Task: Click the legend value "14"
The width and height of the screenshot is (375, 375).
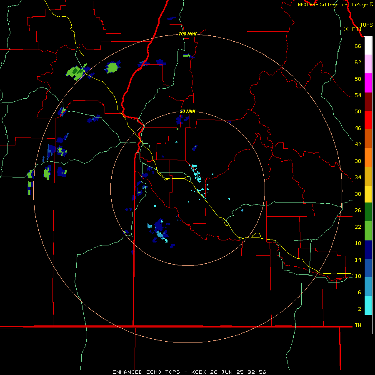Action: click(x=358, y=260)
